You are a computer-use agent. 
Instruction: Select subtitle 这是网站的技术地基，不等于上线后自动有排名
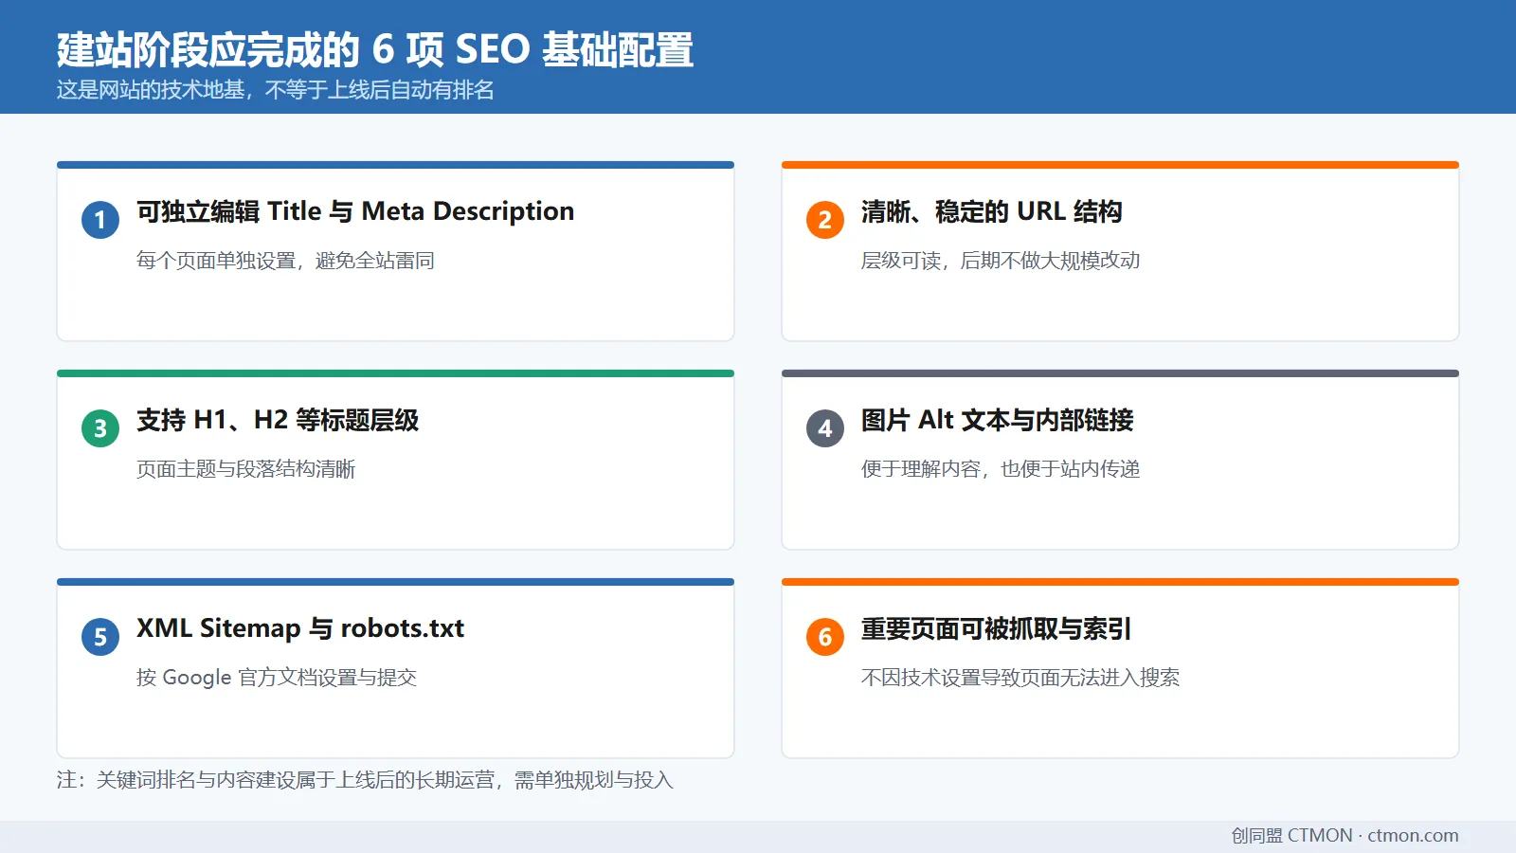tap(276, 90)
